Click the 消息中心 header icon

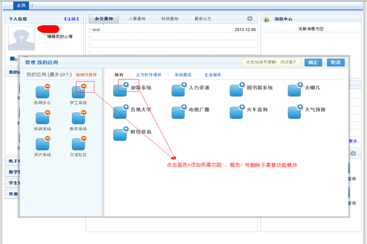[267, 19]
